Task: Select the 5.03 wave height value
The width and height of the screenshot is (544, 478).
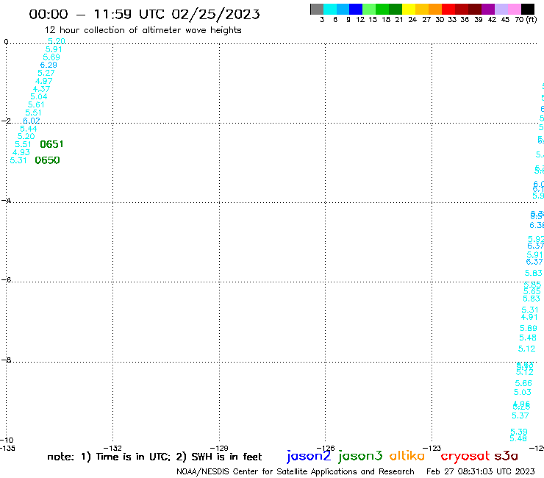Action: (523, 392)
